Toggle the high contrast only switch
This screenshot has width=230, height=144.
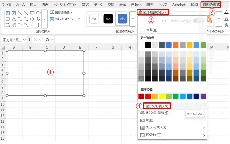pyautogui.click(x=199, y=21)
